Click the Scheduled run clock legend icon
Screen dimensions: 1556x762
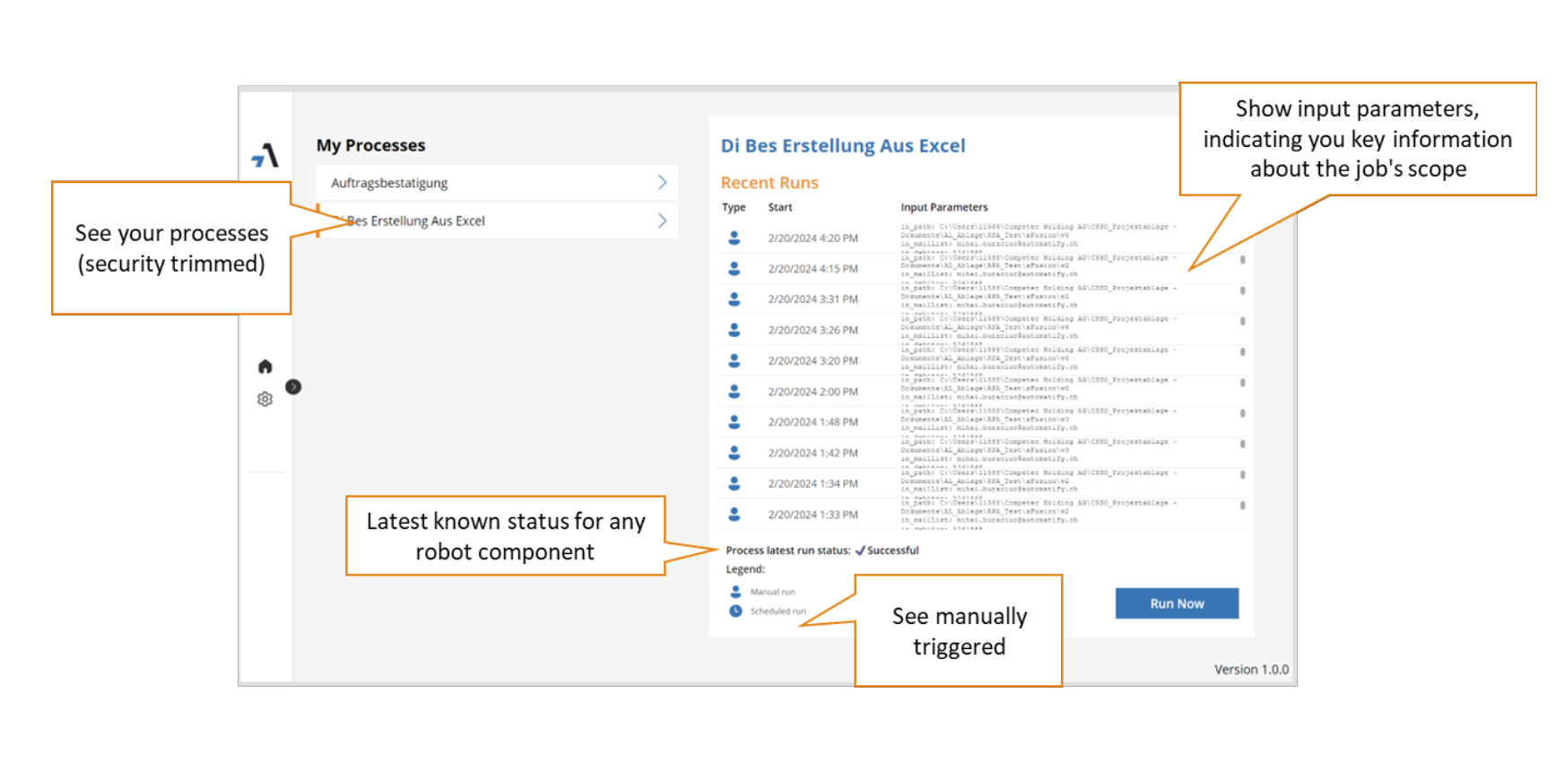(x=735, y=610)
